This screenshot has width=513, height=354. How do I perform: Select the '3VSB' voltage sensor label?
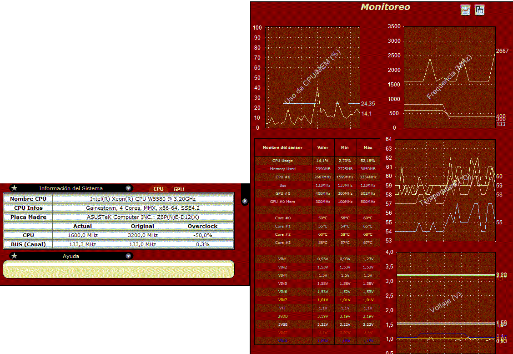click(283, 324)
